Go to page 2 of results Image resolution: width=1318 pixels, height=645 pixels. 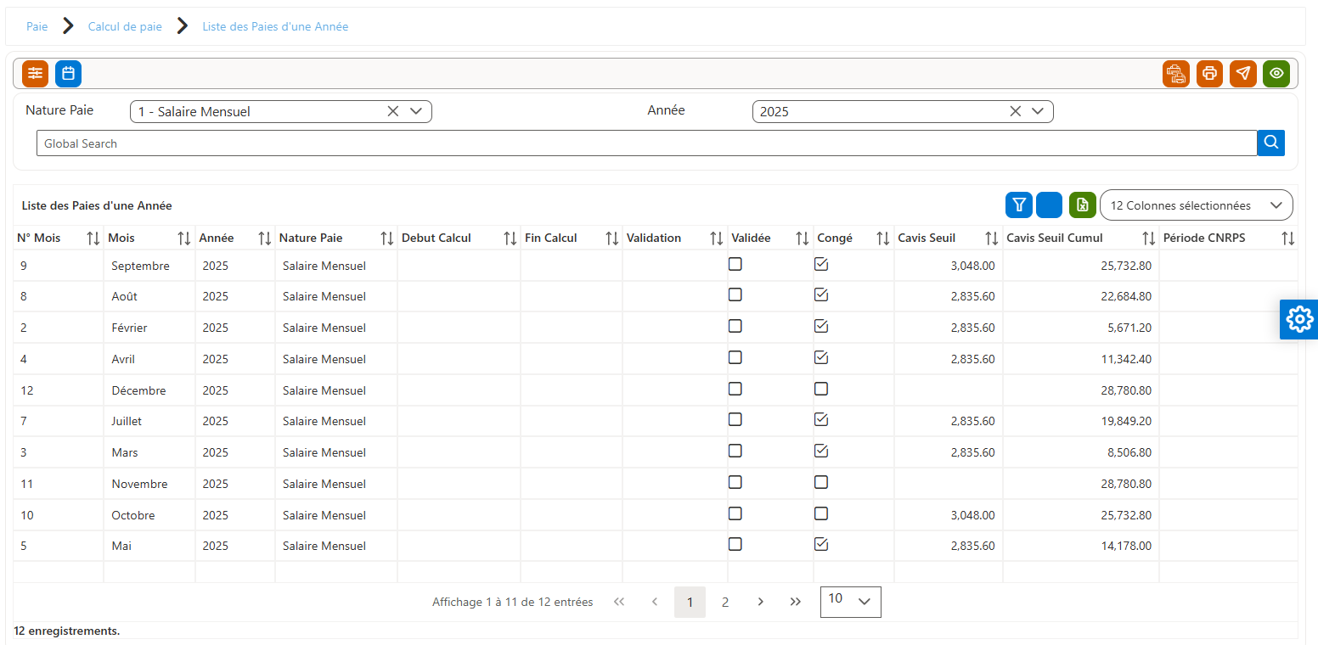click(725, 602)
